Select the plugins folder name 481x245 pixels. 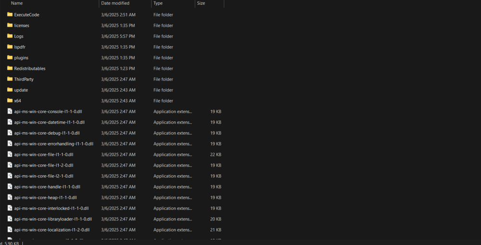[x=21, y=58]
